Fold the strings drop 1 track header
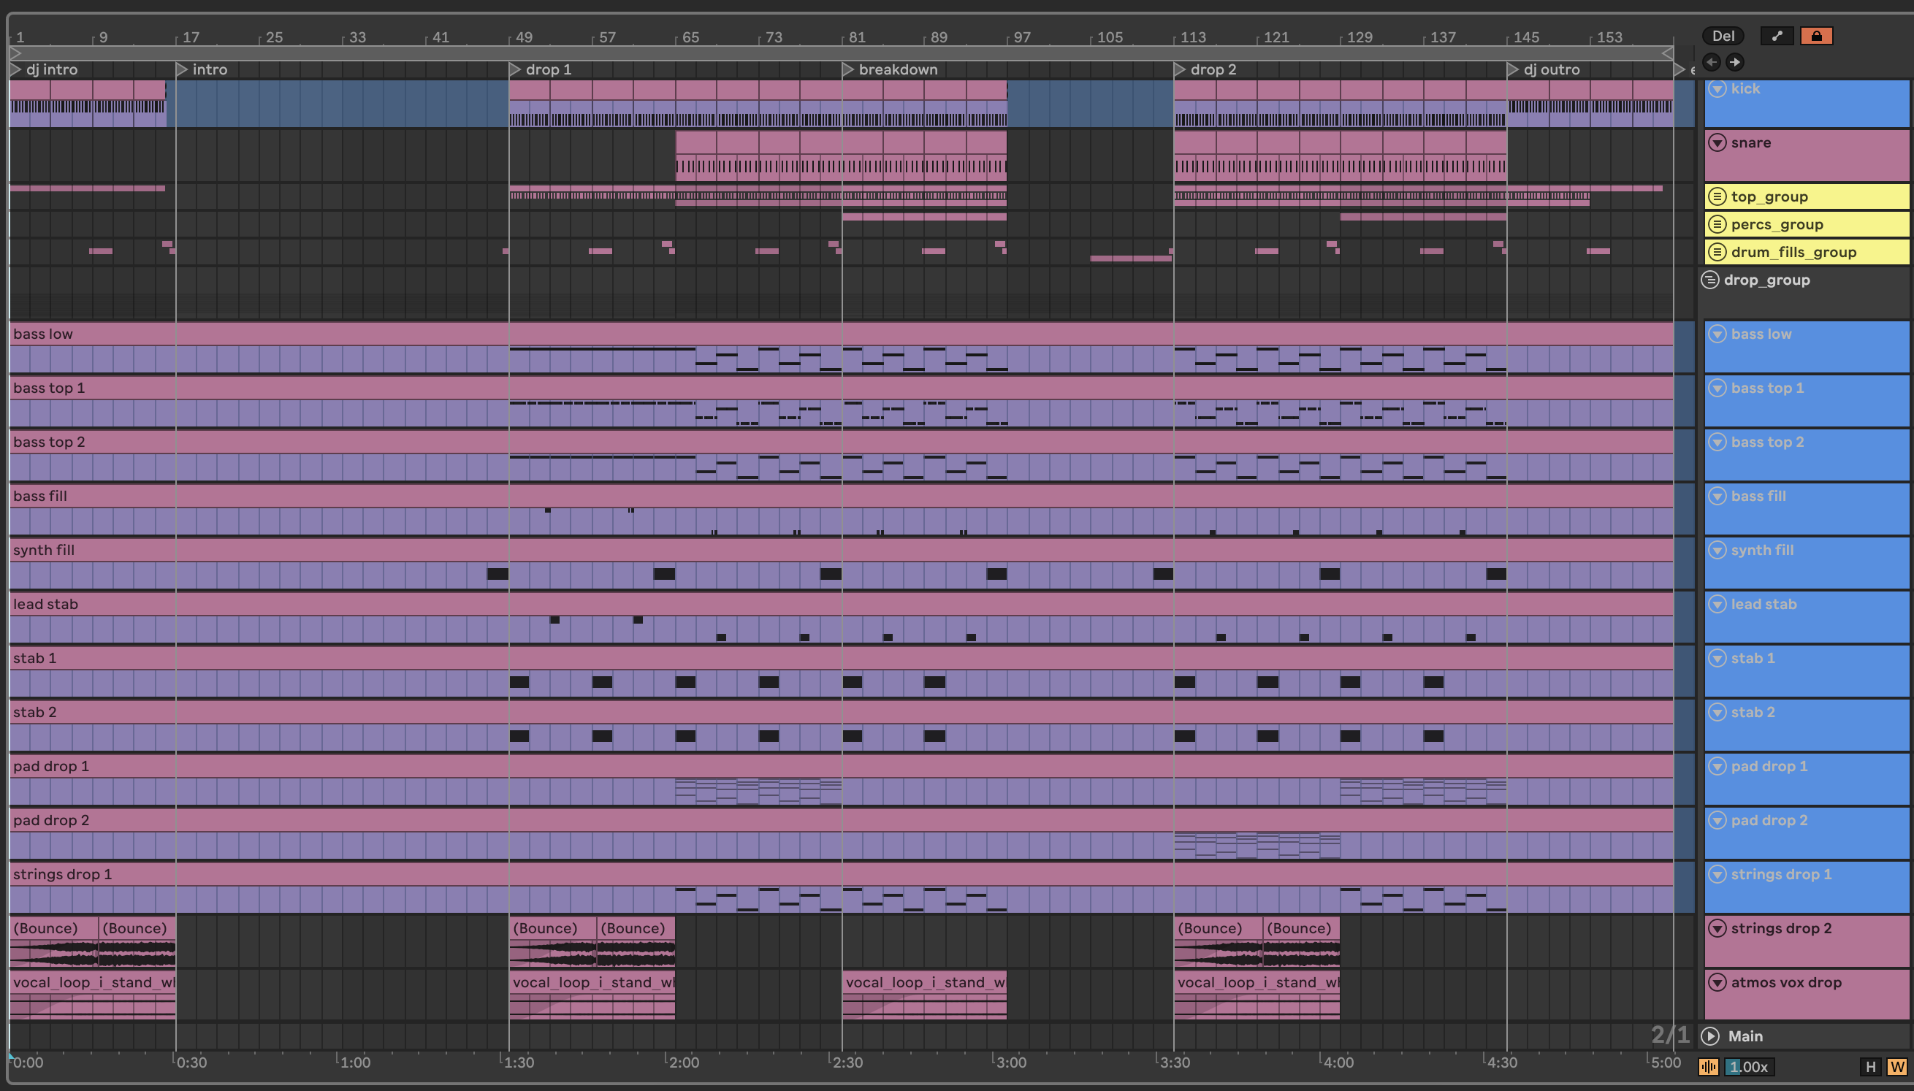This screenshot has height=1091, width=1914. point(1717,873)
